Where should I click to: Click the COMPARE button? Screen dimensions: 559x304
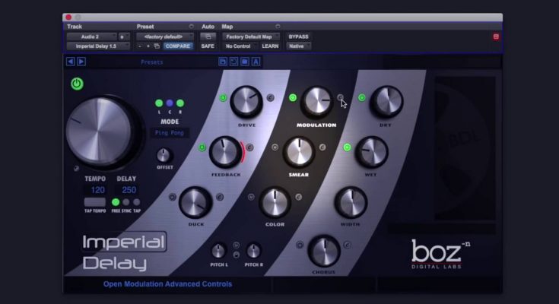pos(177,46)
